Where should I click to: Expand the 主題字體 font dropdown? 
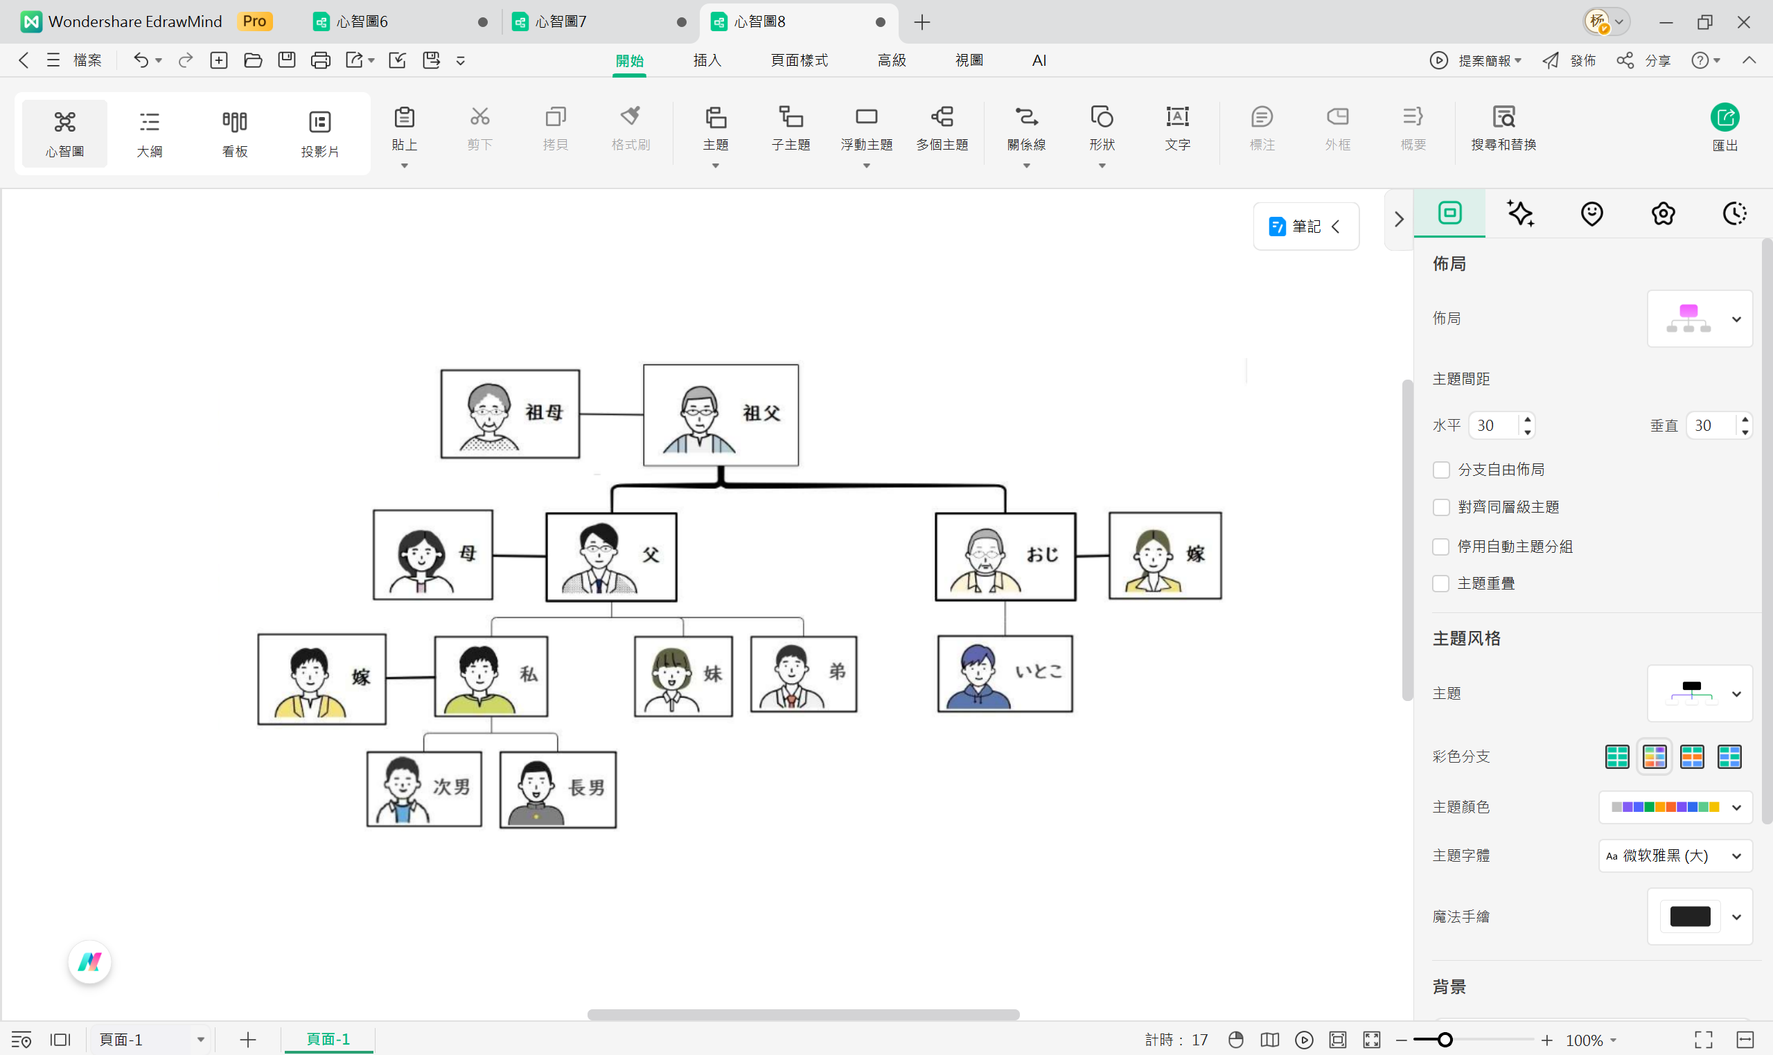1675,856
